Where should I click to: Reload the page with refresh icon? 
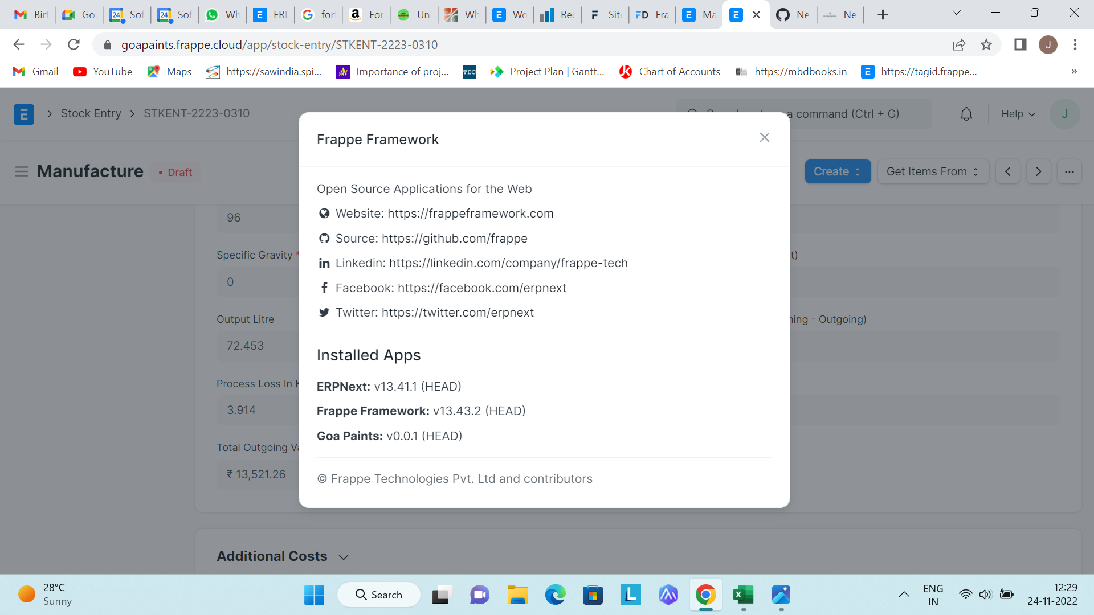[x=74, y=44]
